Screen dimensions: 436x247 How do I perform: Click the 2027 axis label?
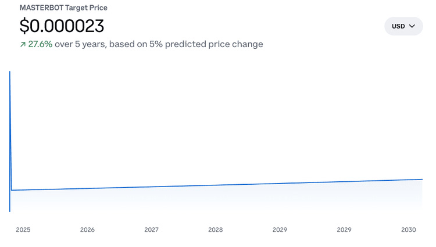click(151, 230)
